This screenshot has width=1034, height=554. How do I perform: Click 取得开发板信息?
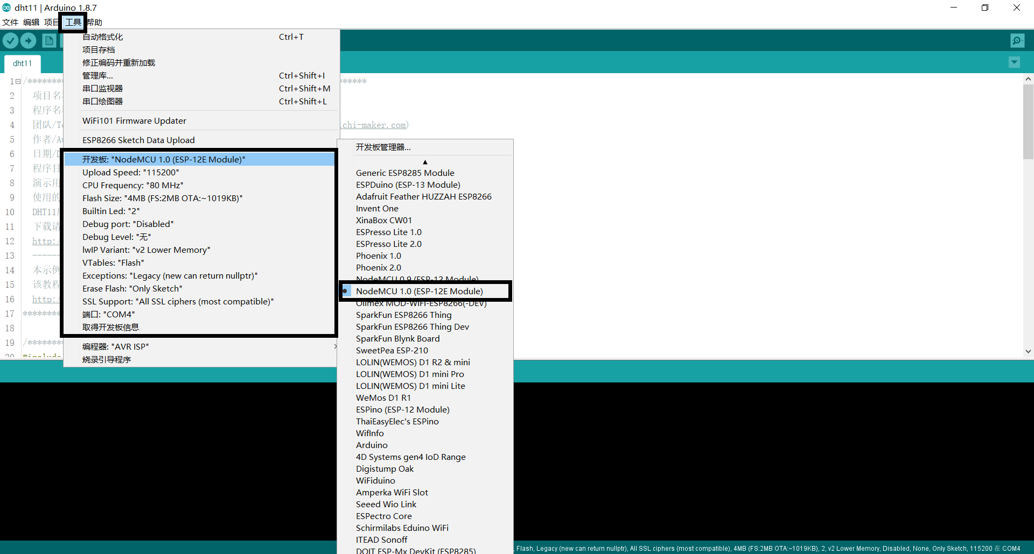[x=199, y=328]
